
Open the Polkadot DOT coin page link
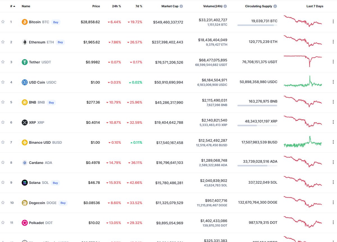pyautogui.click(x=41, y=223)
